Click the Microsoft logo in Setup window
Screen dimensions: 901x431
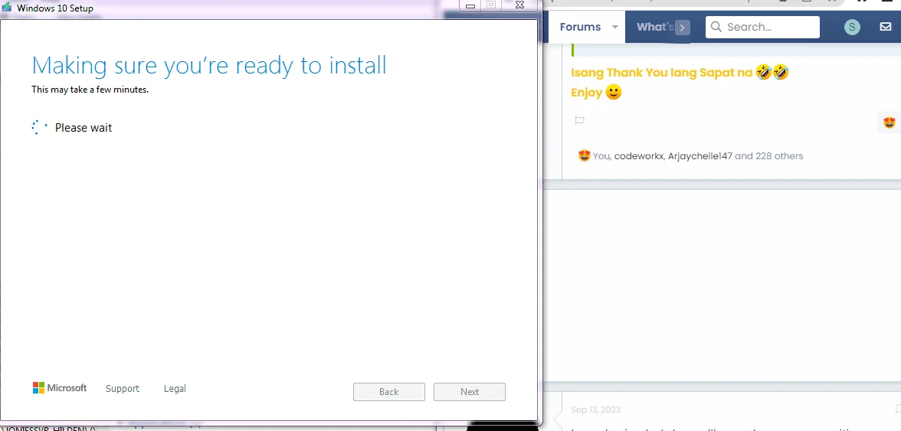(x=60, y=388)
